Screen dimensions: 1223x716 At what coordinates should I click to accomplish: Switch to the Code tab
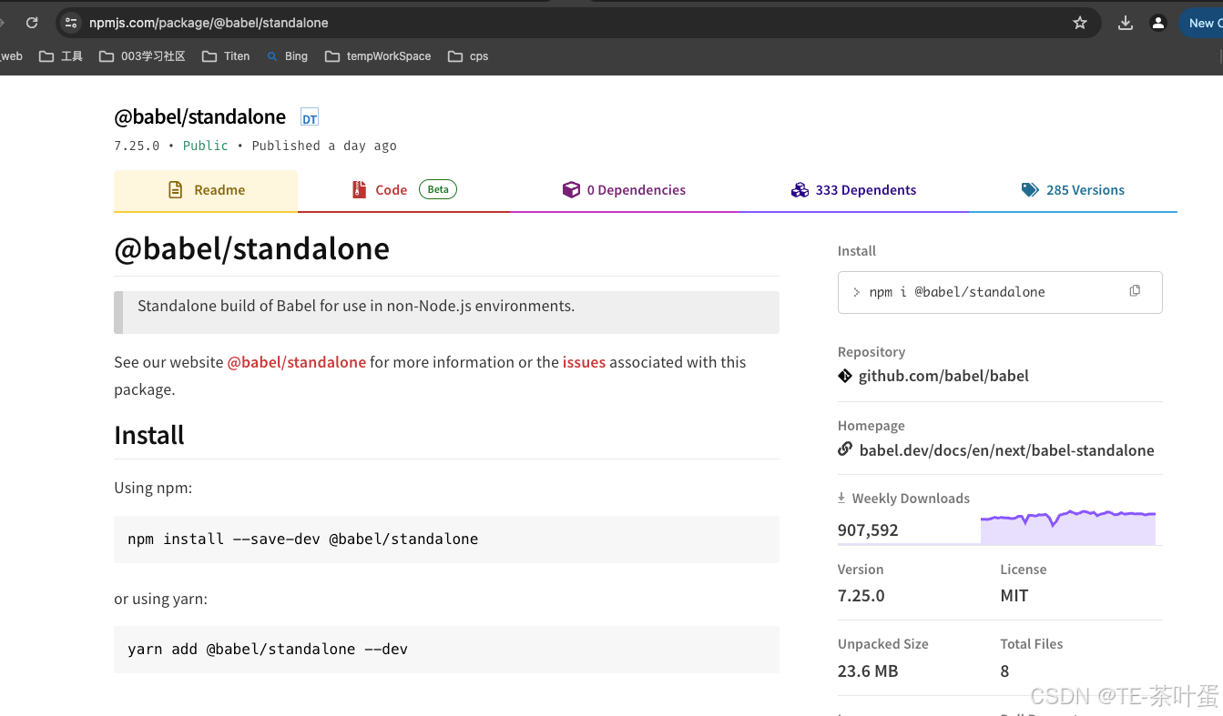[403, 190]
